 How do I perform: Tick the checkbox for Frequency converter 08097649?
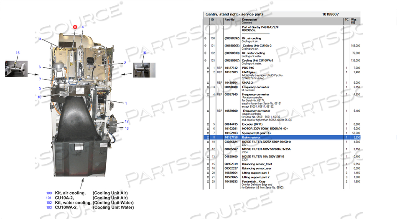[208, 94]
